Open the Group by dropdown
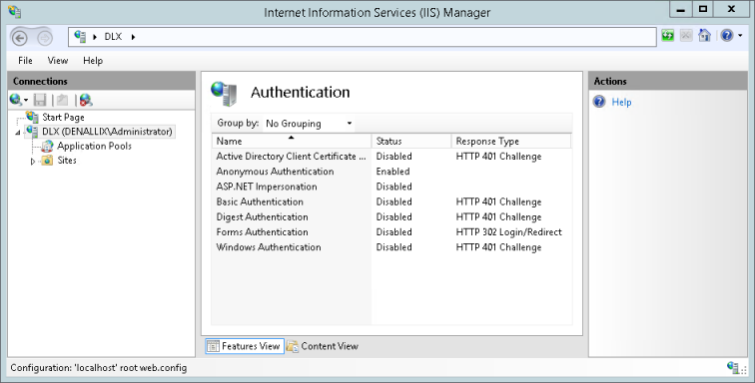This screenshot has width=755, height=383. 310,123
